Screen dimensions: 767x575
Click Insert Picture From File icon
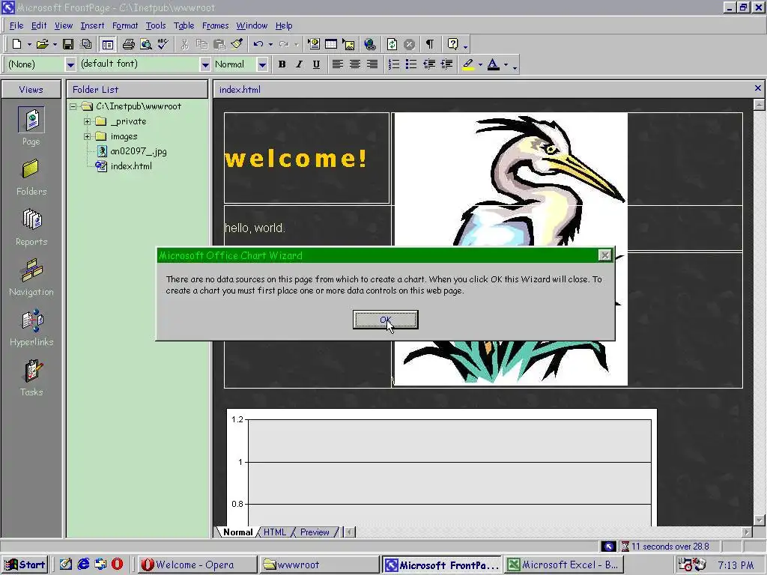pos(349,44)
